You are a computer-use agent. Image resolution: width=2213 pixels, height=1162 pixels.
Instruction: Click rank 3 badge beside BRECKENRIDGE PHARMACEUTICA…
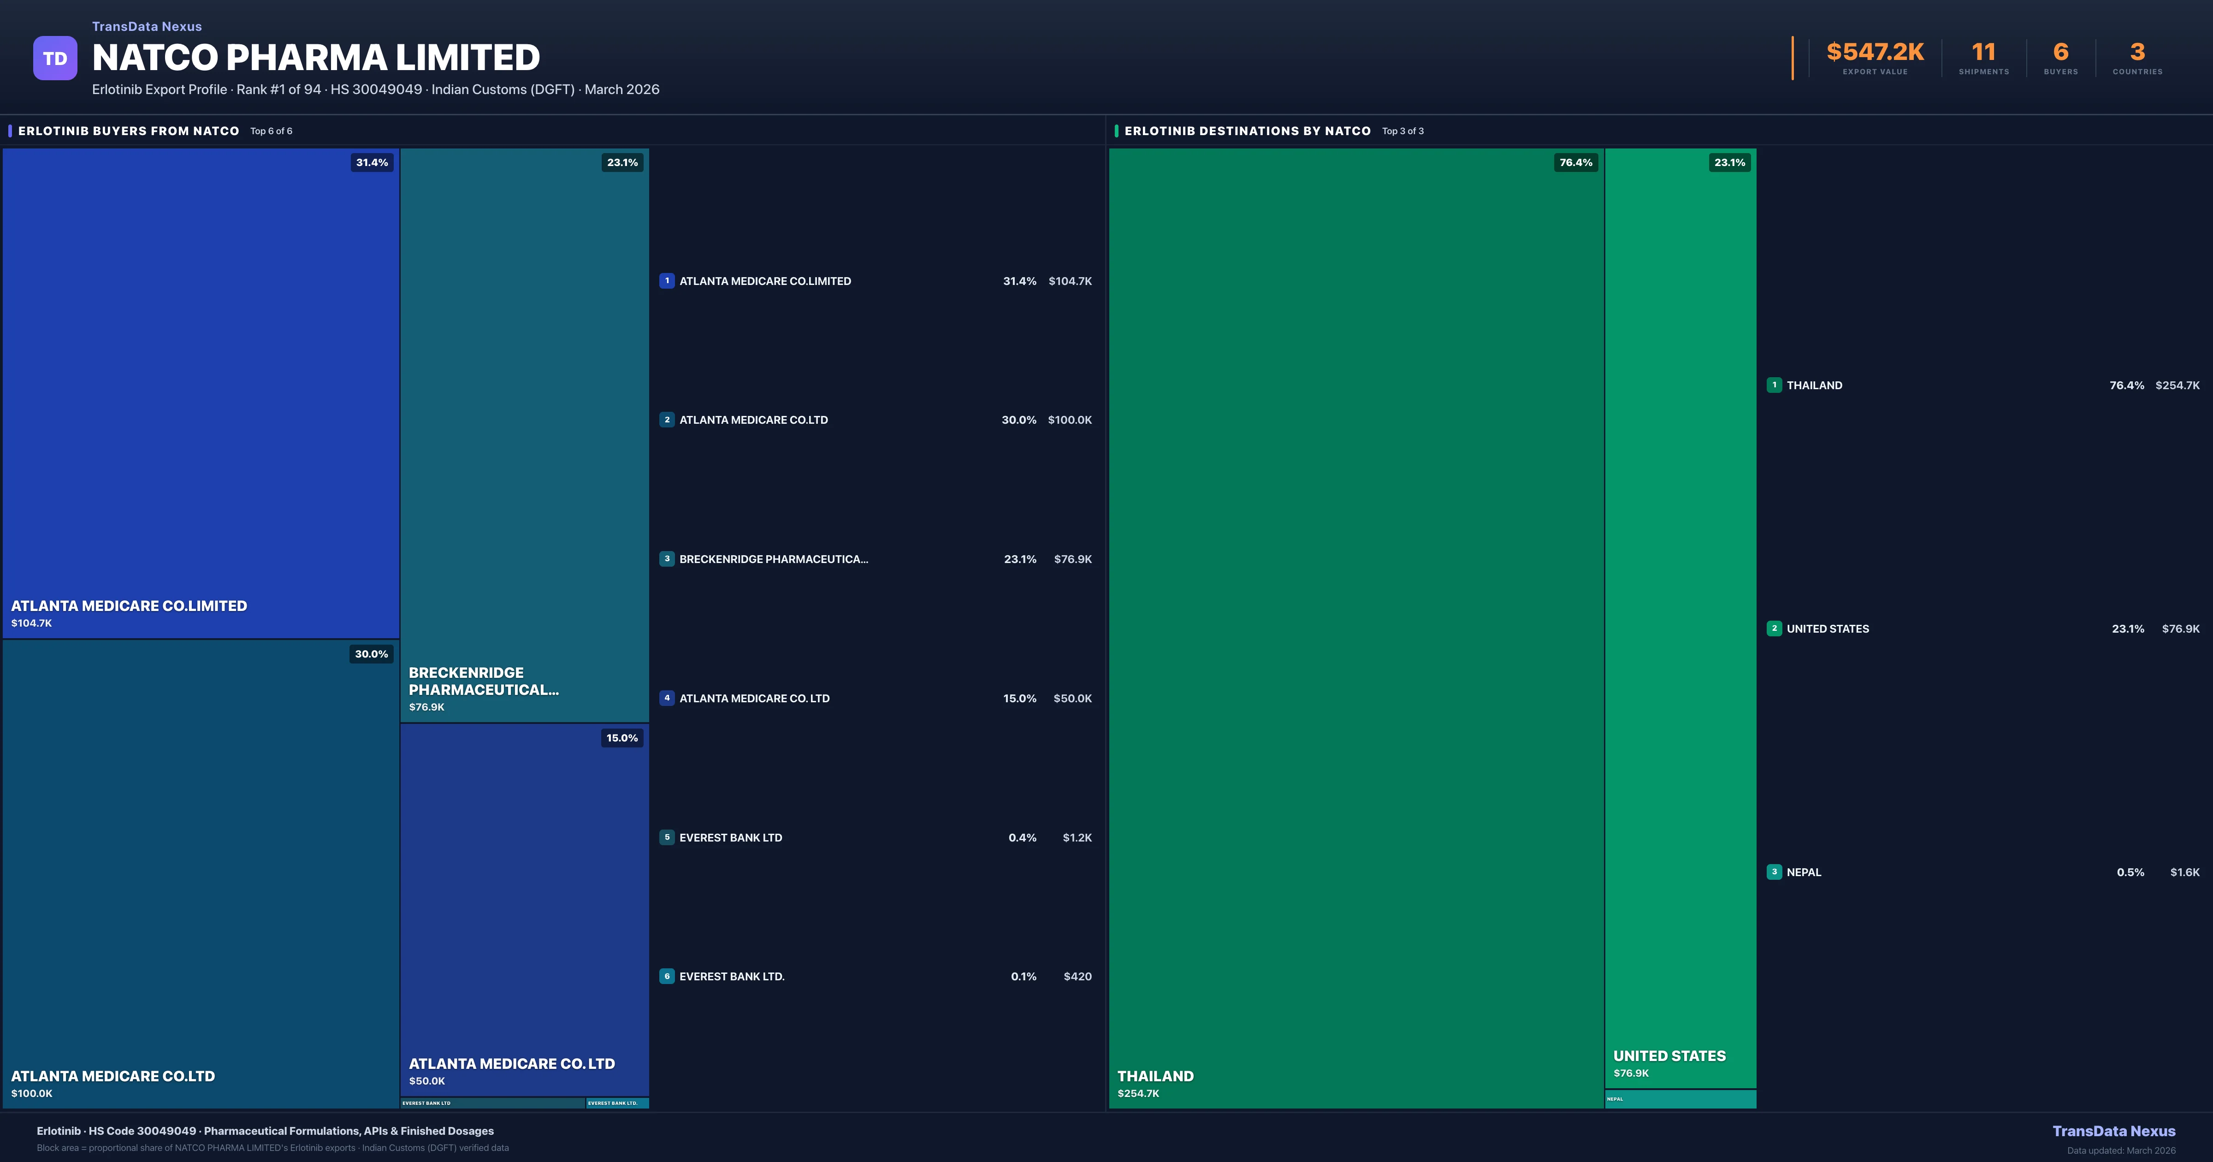[x=667, y=559]
